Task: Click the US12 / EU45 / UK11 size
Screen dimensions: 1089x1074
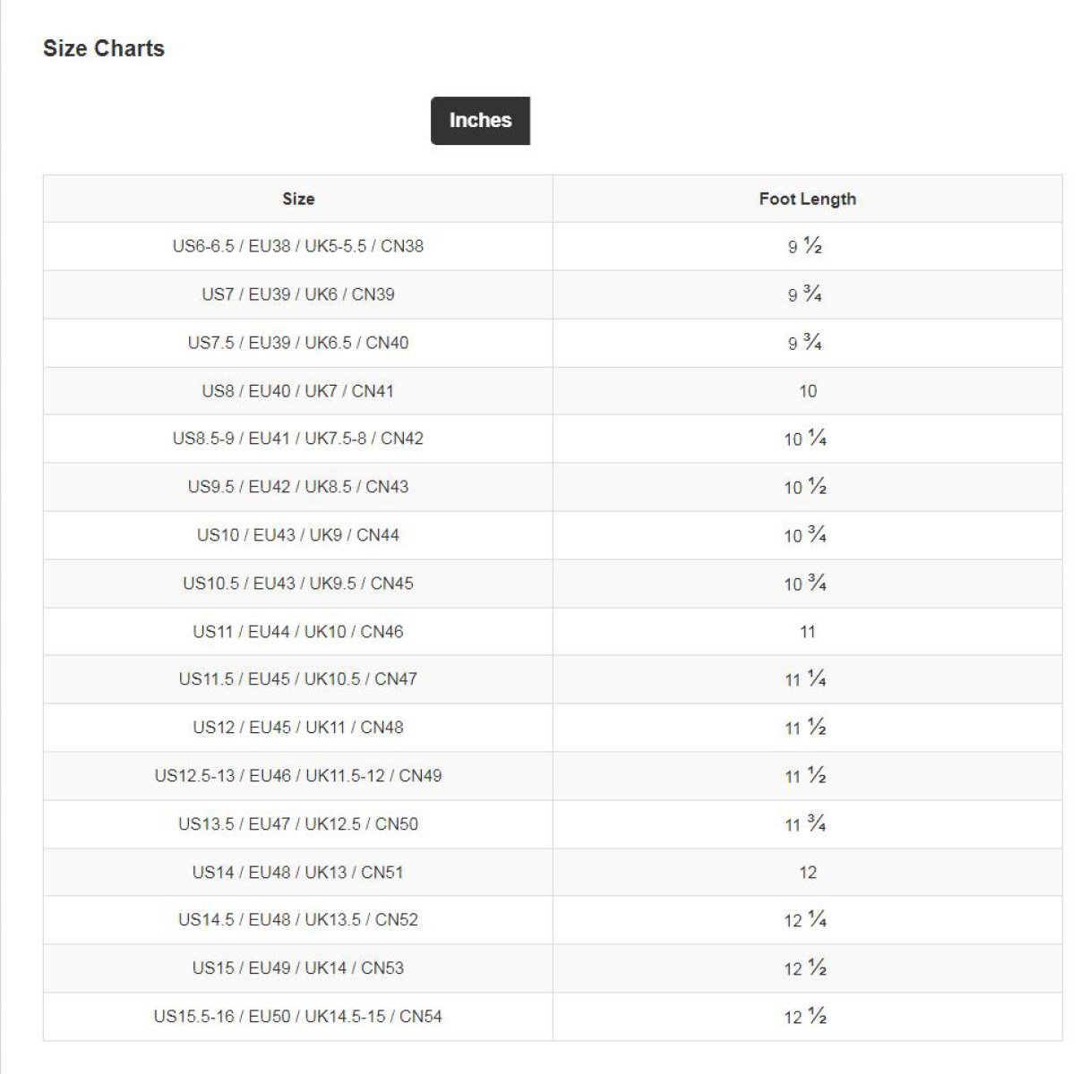Action: coord(298,728)
